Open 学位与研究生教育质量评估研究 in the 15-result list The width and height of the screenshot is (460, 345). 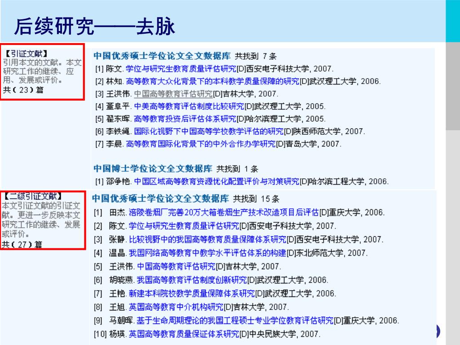tap(184, 226)
